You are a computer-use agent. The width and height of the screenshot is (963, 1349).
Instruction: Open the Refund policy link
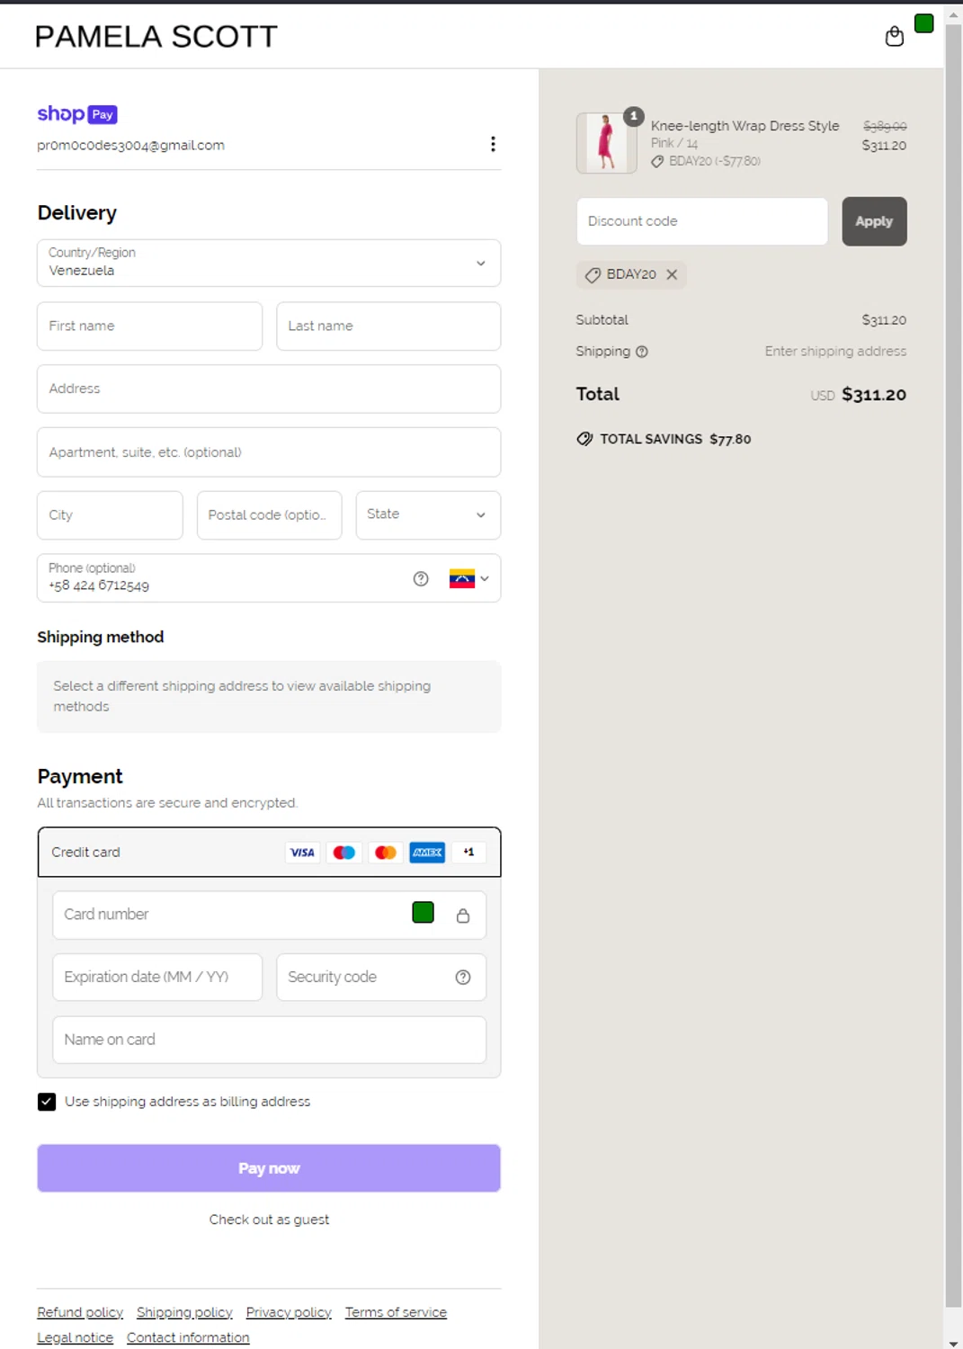[80, 1313]
